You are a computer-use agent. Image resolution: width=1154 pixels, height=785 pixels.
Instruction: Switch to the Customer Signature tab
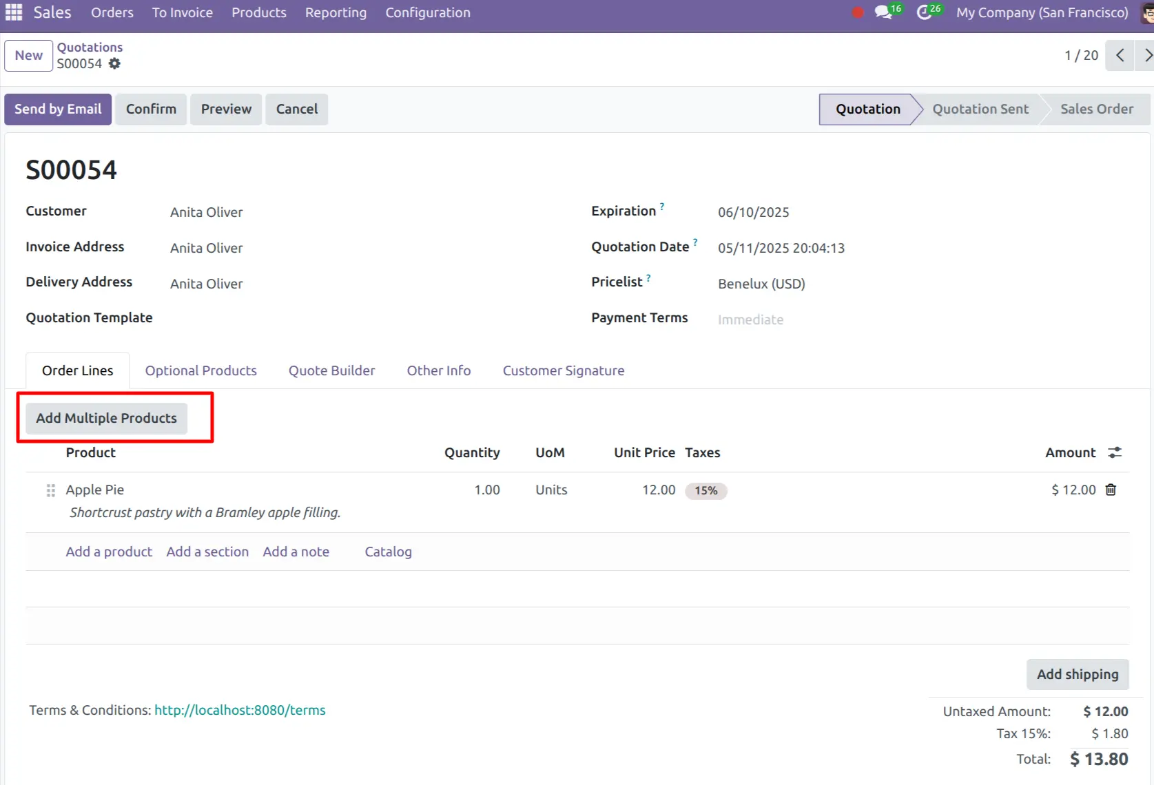(564, 370)
